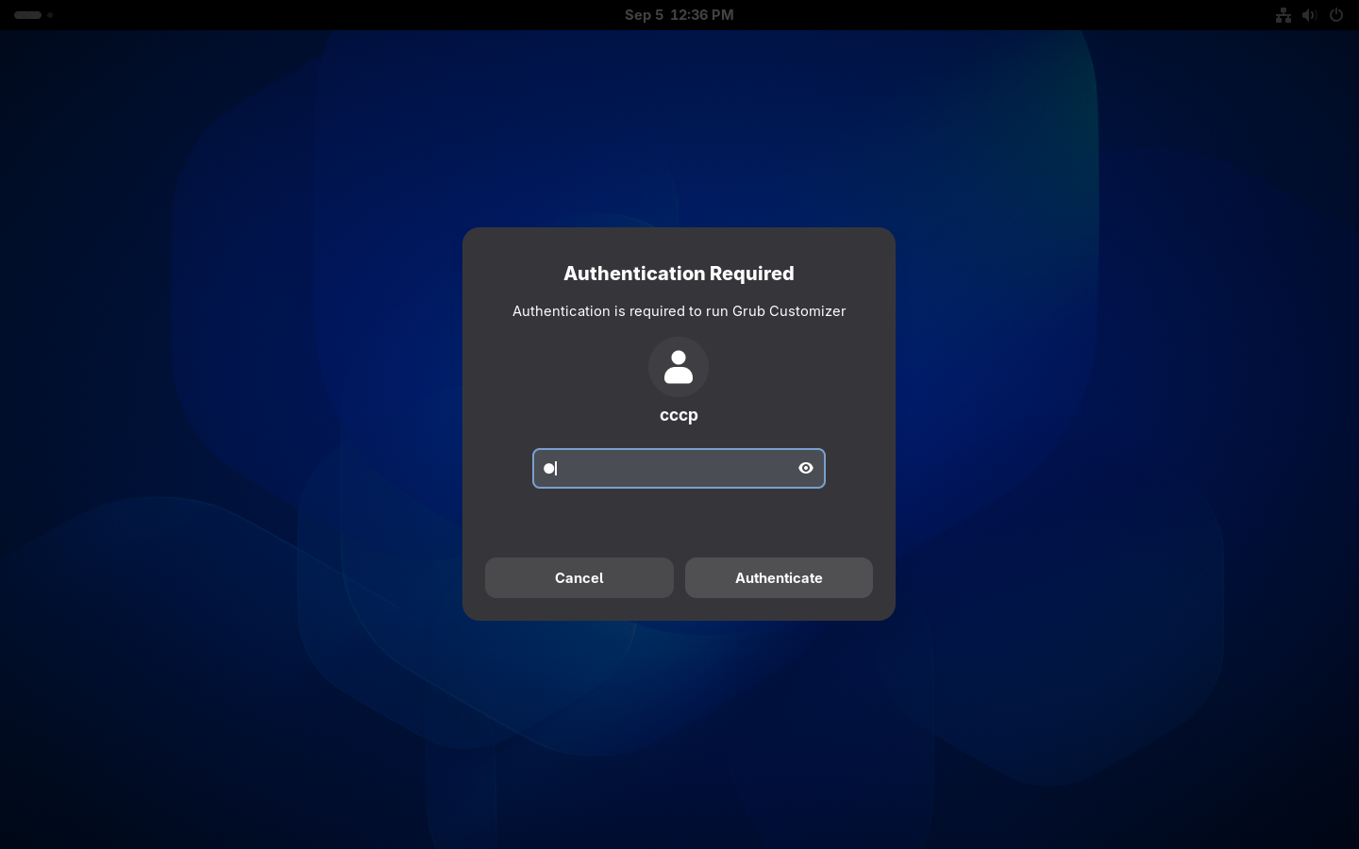Open the clock showing Sep 5 12:36 PM
The width and height of the screenshot is (1359, 849).
pyautogui.click(x=679, y=15)
